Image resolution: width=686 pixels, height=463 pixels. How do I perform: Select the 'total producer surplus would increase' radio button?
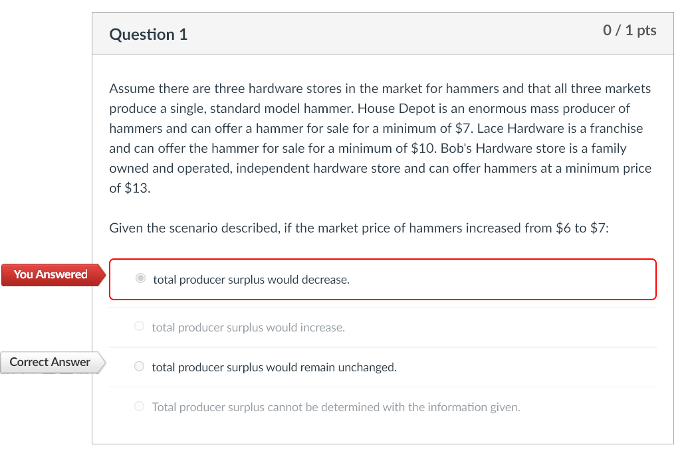pyautogui.click(x=139, y=325)
